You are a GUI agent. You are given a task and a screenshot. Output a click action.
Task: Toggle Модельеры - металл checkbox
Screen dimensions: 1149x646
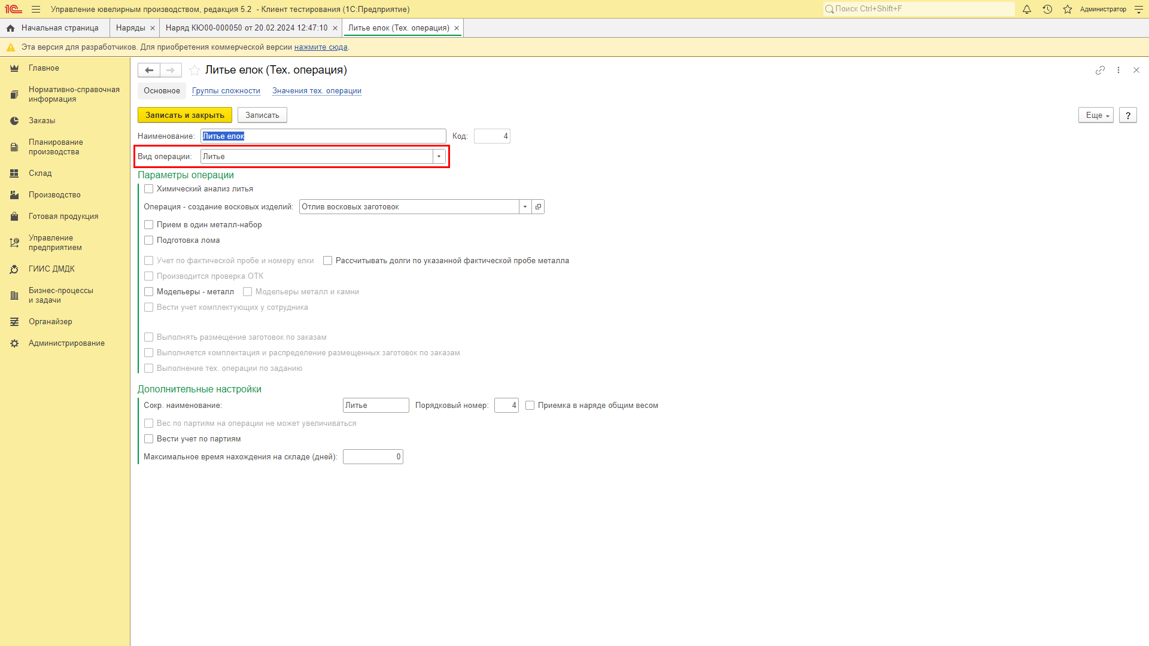[148, 292]
